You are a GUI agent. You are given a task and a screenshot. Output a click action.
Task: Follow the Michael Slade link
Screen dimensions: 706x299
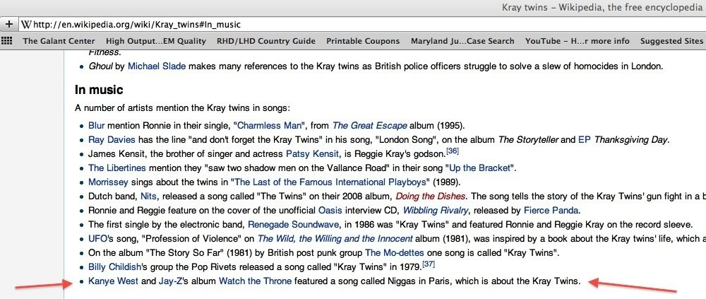tap(157, 66)
